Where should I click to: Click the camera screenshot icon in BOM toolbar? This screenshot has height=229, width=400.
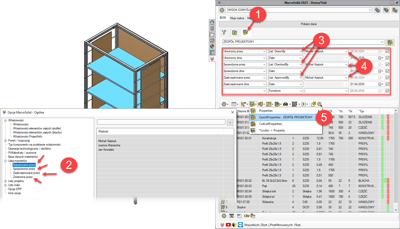(x=285, y=104)
